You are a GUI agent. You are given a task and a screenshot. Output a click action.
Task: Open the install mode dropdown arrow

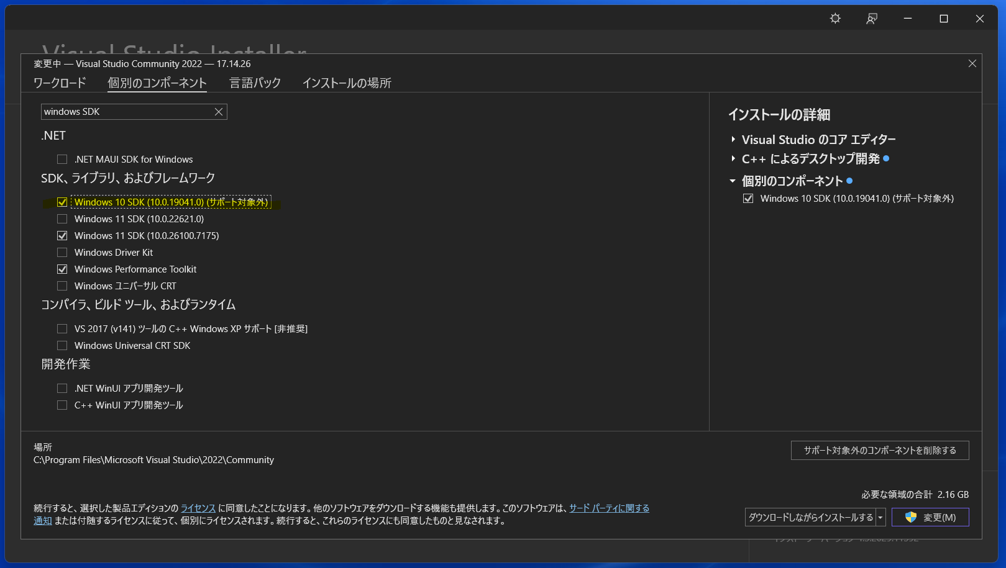[x=880, y=517]
